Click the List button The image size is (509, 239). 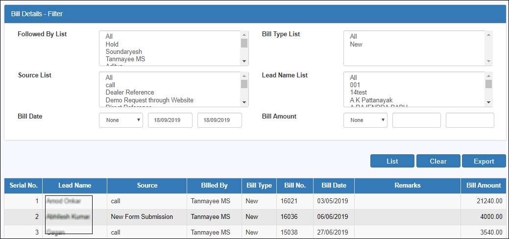(392, 161)
